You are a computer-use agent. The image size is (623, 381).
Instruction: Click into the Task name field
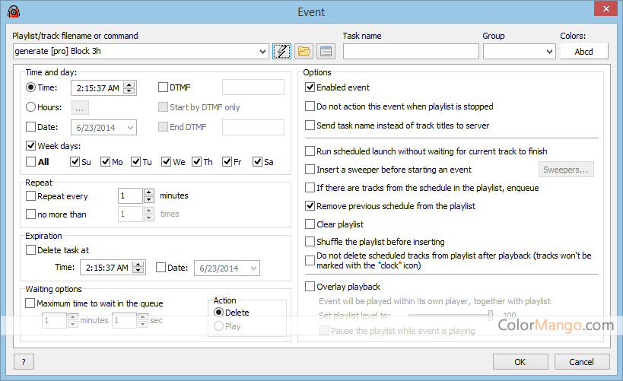coord(411,52)
